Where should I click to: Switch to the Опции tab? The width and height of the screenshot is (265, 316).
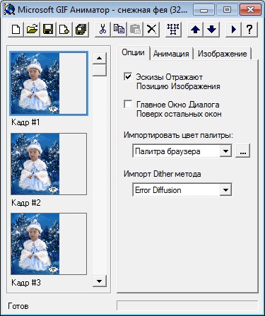133,52
